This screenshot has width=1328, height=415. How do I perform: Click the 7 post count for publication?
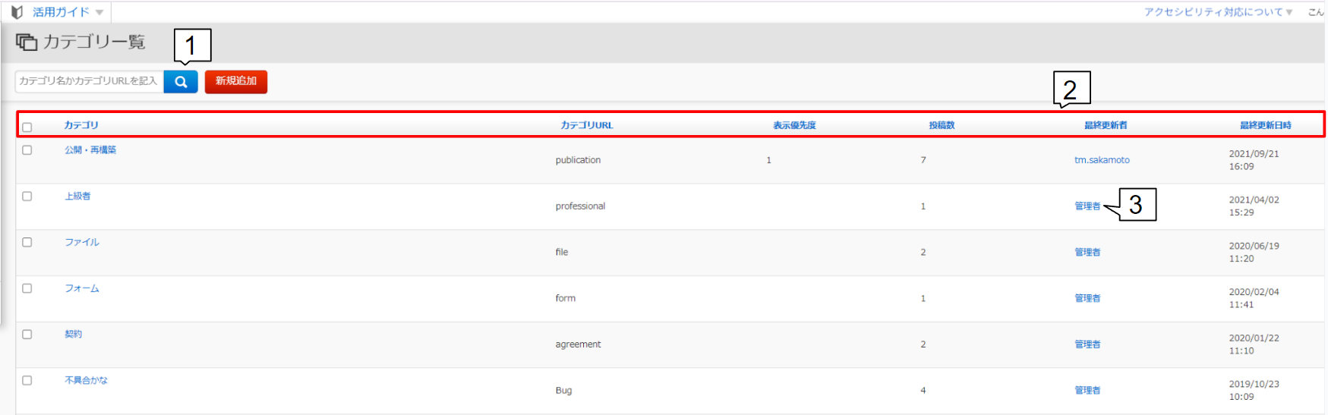[x=923, y=160]
